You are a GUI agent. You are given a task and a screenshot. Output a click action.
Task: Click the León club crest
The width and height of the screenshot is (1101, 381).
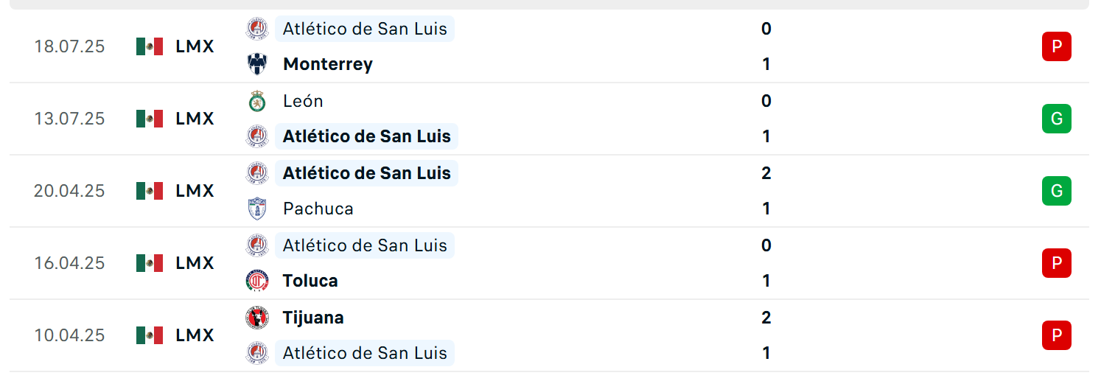point(257,101)
